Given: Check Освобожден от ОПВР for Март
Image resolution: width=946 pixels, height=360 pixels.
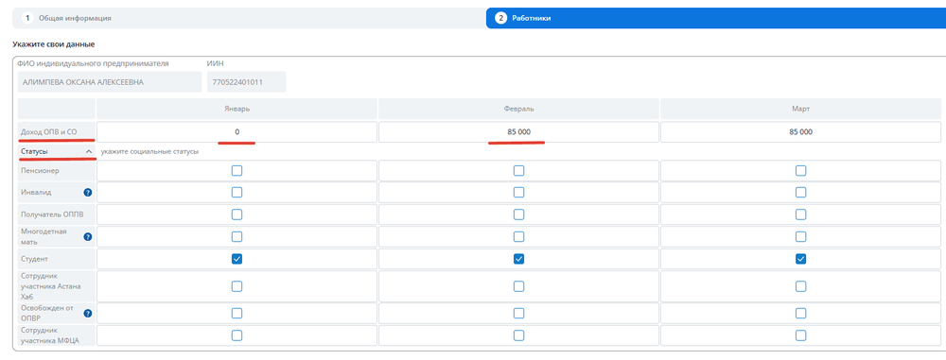Looking at the screenshot, I should click(x=800, y=313).
